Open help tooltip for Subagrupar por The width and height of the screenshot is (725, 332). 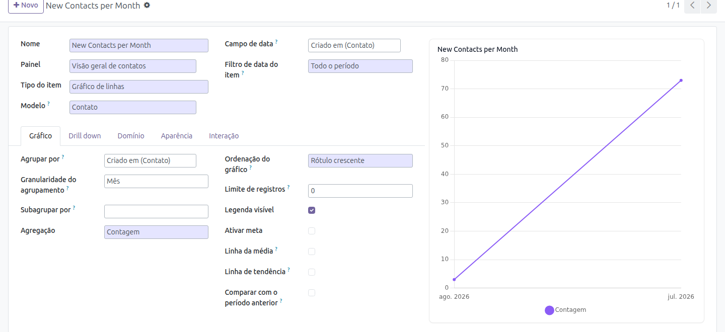click(x=74, y=207)
